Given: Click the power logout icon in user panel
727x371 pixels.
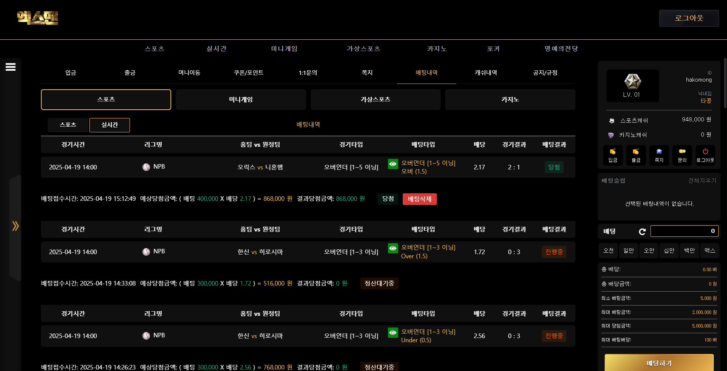Looking at the screenshot, I should click(705, 155).
